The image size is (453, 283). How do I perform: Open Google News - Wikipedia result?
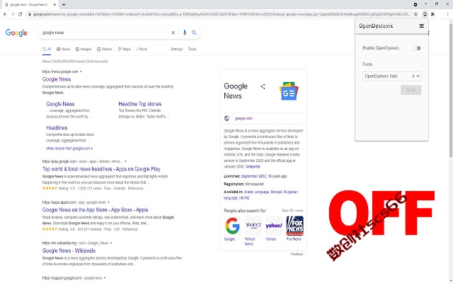(x=69, y=250)
